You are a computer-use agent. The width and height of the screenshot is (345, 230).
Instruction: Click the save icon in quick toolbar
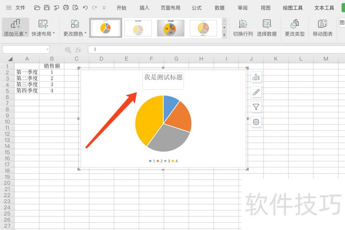[47, 8]
